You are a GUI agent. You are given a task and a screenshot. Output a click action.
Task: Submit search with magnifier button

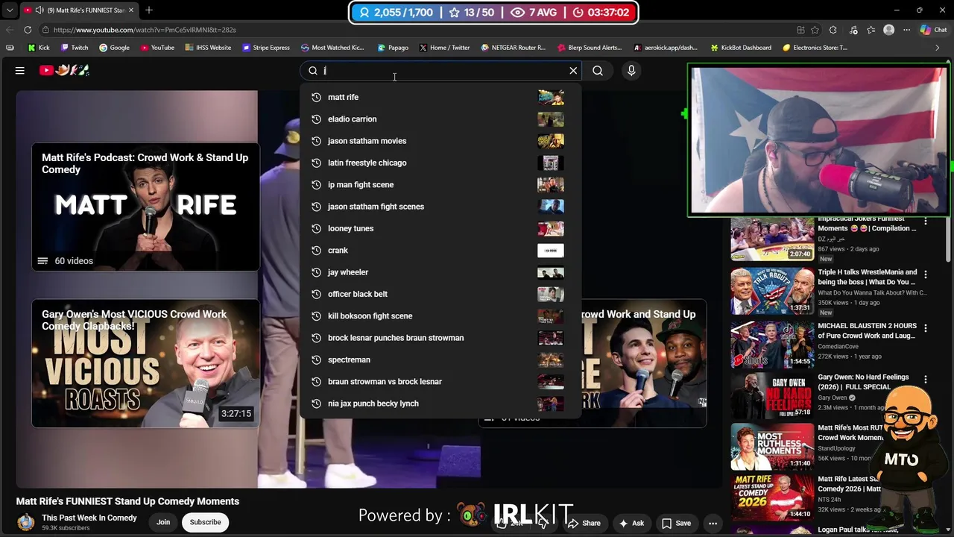pyautogui.click(x=598, y=71)
